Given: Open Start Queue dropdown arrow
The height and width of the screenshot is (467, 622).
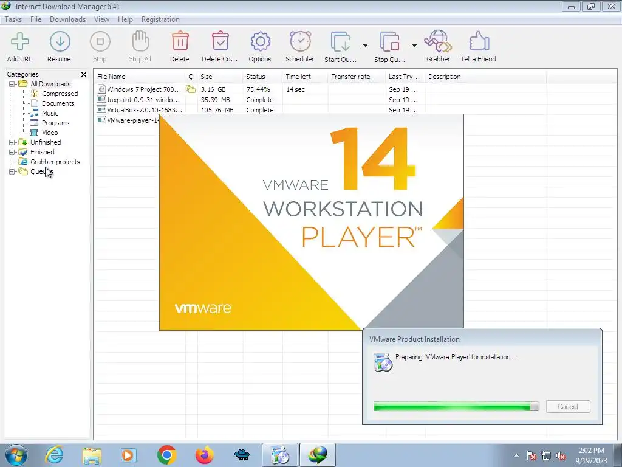Looking at the screenshot, I should point(365,45).
